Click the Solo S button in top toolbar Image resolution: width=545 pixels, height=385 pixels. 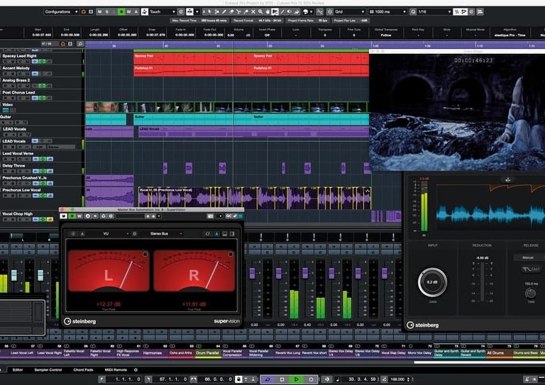pos(106,12)
